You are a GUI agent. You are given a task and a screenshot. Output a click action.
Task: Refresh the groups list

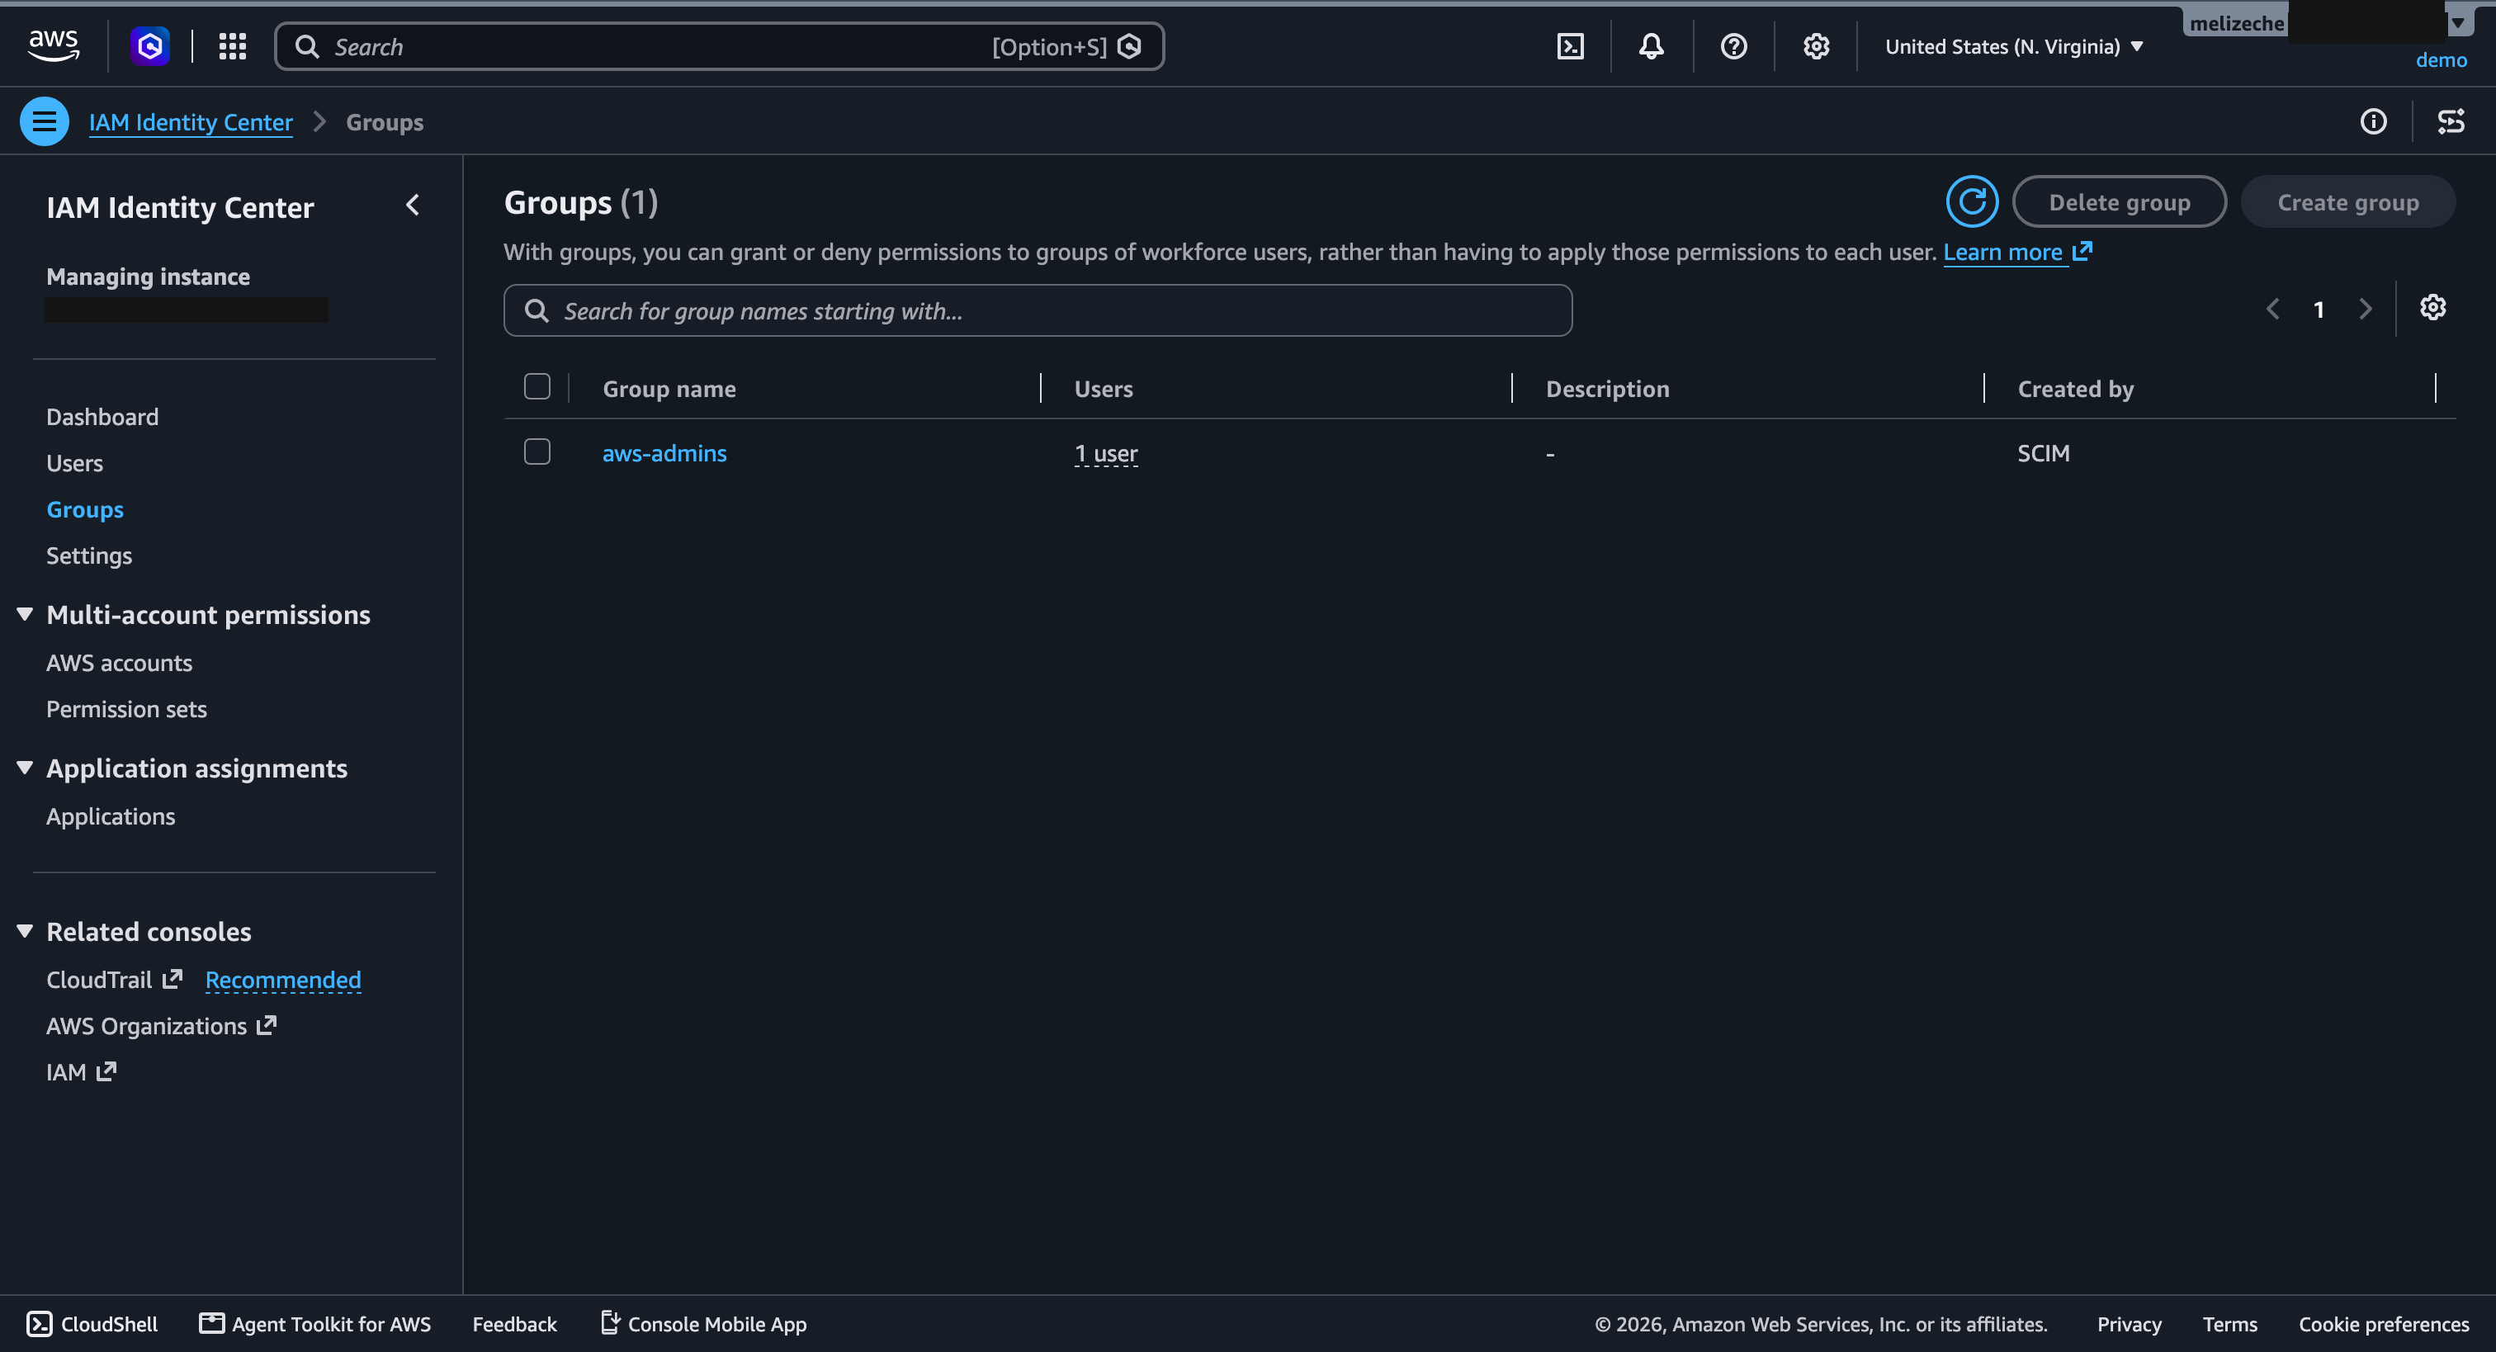[x=1972, y=201]
